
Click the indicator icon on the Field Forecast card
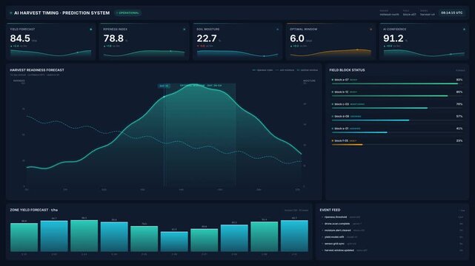(91, 30)
